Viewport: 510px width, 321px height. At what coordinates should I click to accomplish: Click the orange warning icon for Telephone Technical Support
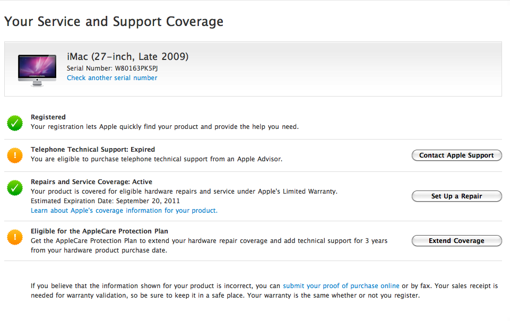(x=15, y=155)
